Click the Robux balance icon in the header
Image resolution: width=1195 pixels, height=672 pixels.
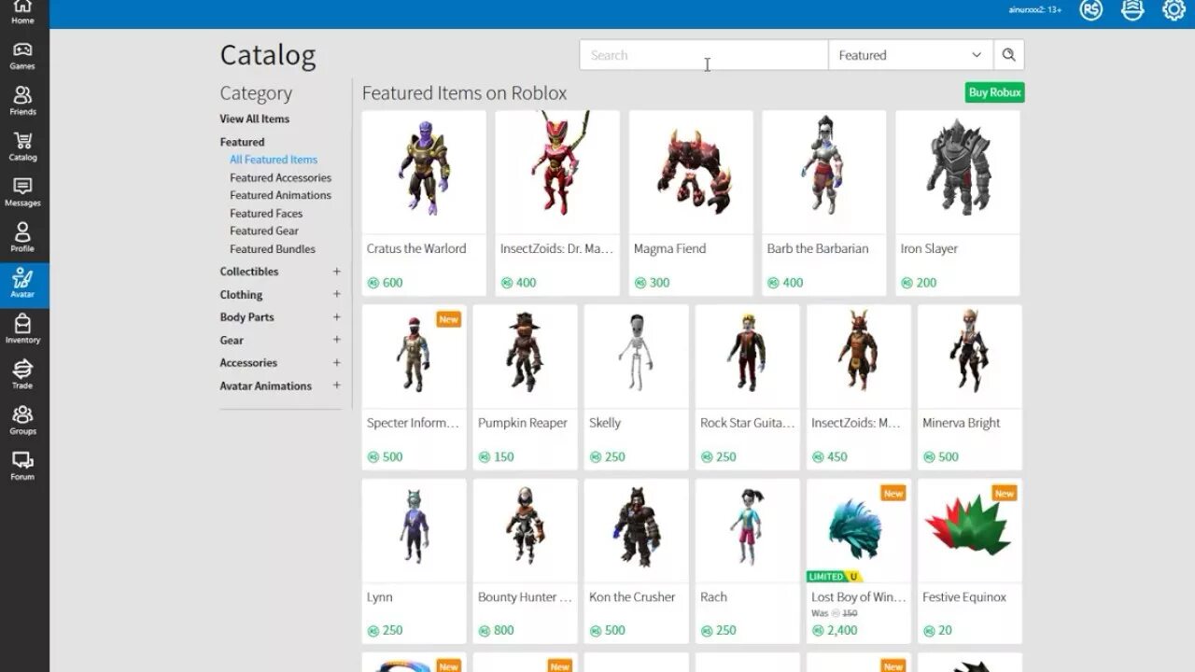(x=1090, y=10)
